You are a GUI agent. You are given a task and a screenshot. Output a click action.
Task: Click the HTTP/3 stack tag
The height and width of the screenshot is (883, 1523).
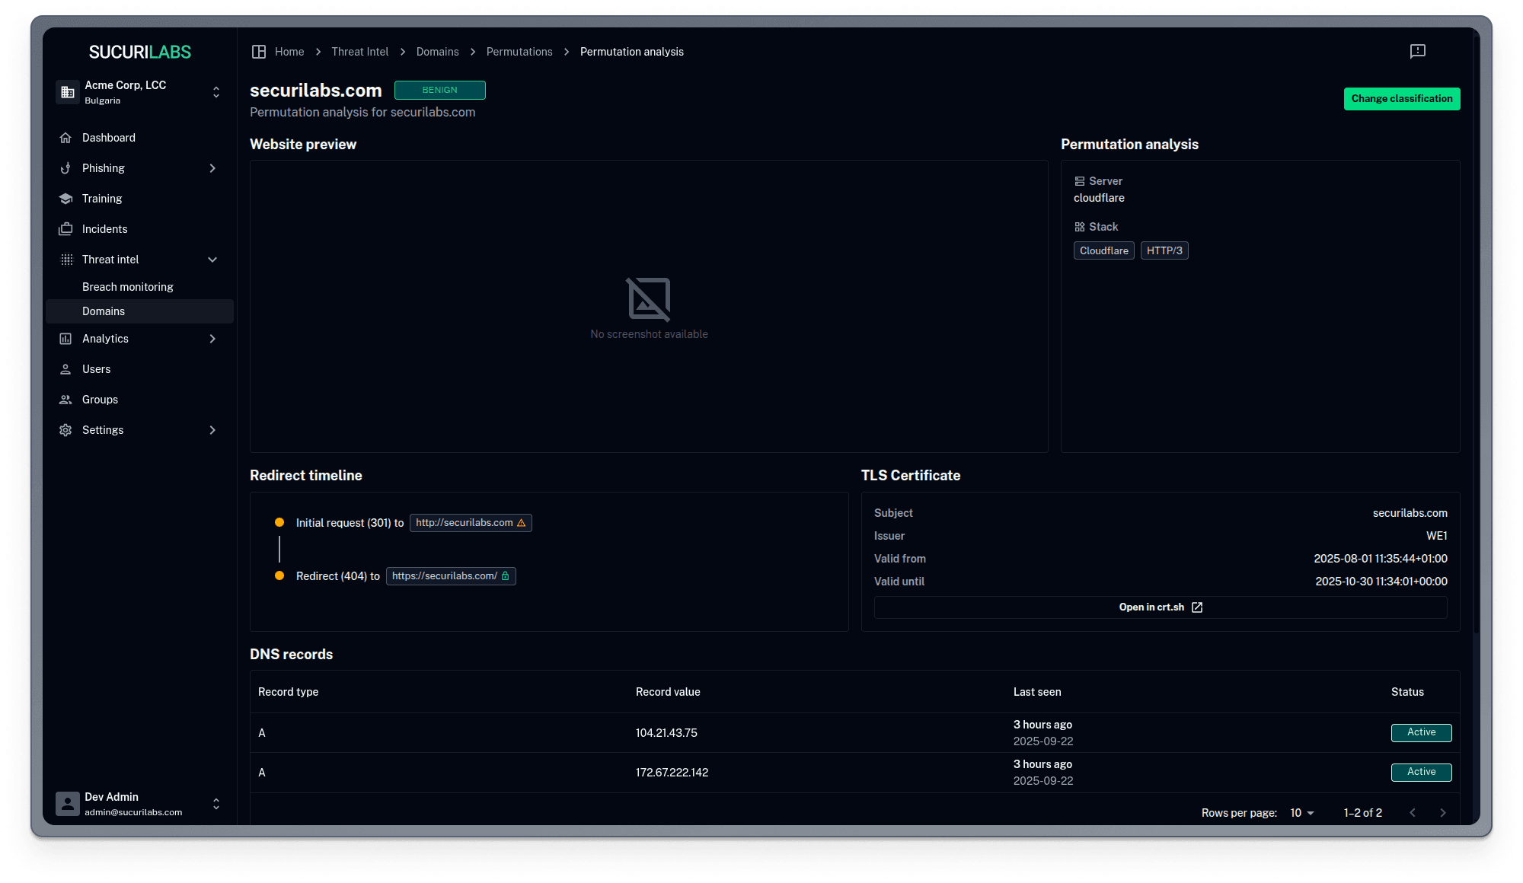click(x=1164, y=250)
